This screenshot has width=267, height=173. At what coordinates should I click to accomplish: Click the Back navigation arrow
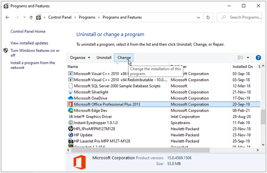[7, 17]
